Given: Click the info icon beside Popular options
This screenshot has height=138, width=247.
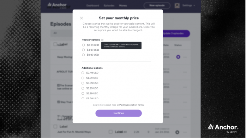Looking at the screenshot, I should [102, 40].
